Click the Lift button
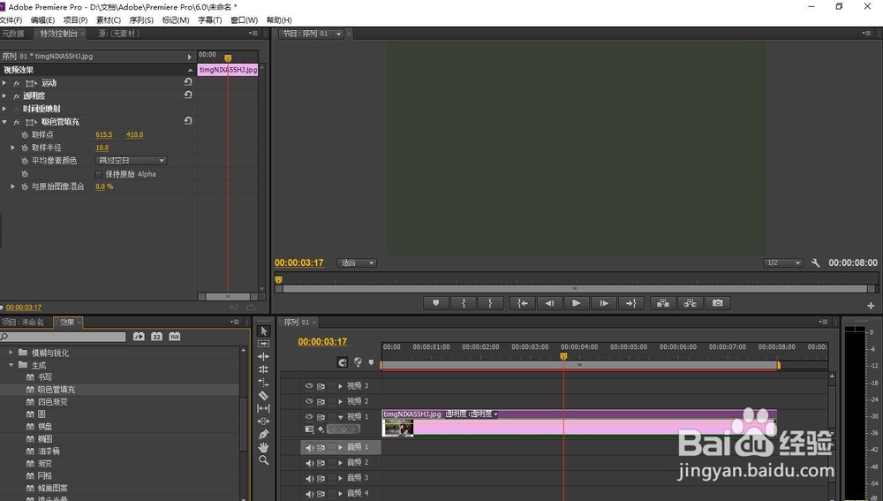883x501 pixels. (x=663, y=303)
